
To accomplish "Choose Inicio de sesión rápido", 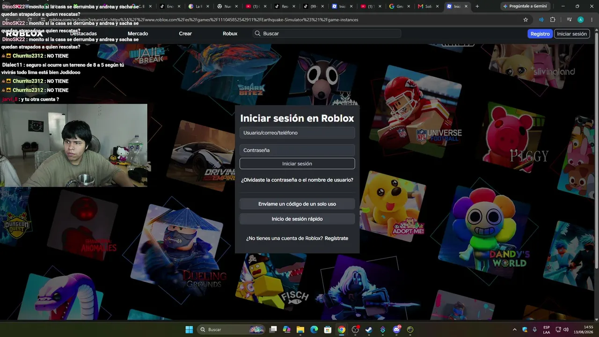I will coord(297,219).
